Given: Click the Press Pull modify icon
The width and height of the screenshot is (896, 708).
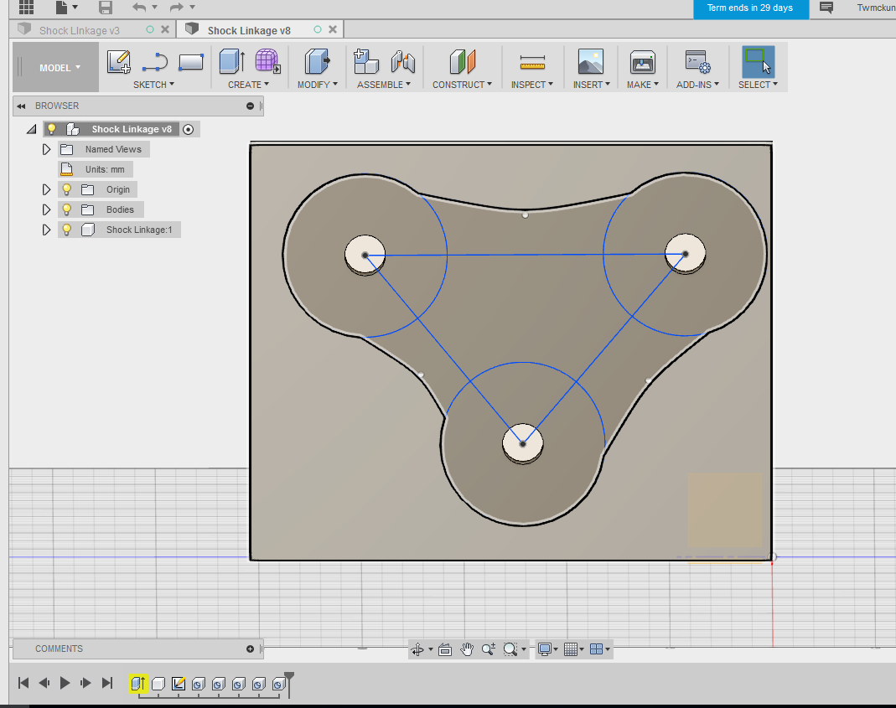Looking at the screenshot, I should tap(317, 62).
